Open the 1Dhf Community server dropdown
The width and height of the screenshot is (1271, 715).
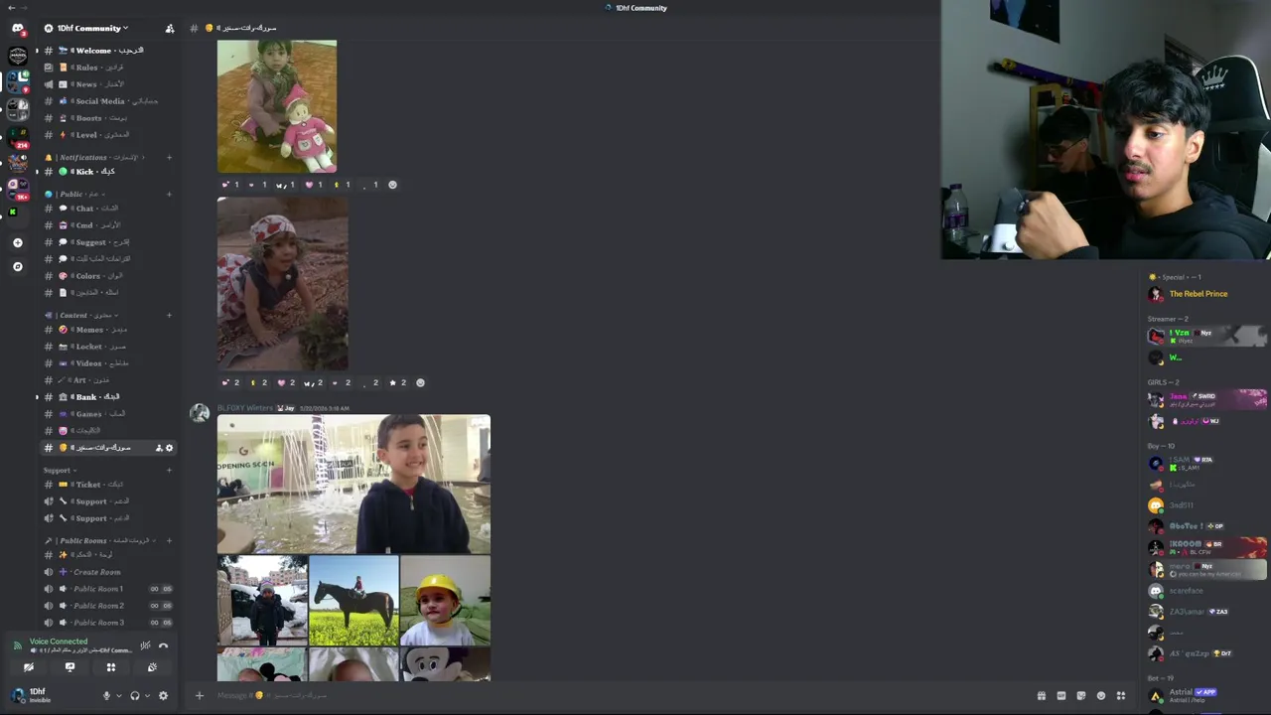pyautogui.click(x=86, y=28)
